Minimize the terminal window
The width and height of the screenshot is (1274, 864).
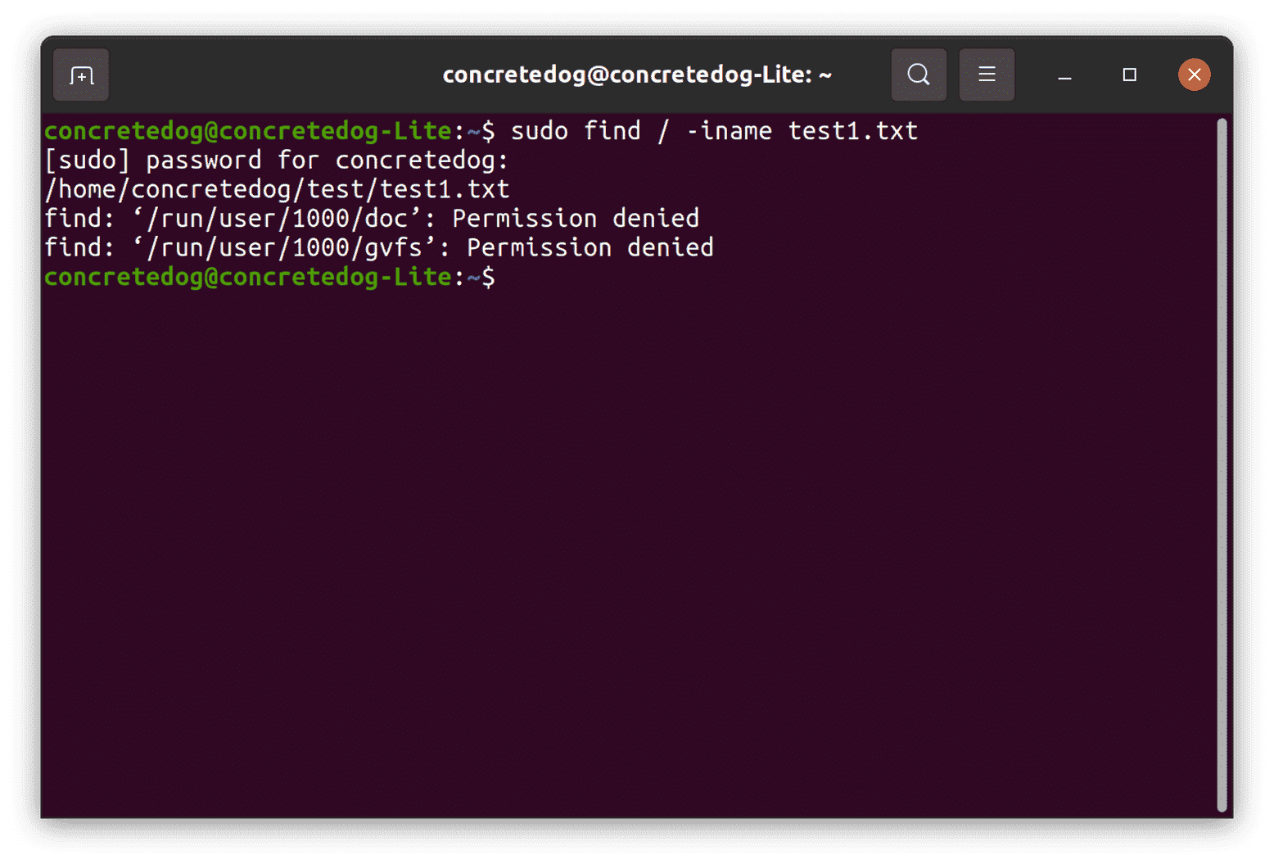click(1064, 75)
